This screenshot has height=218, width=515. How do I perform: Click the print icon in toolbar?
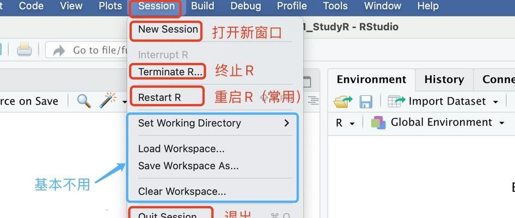pyautogui.click(x=24, y=50)
